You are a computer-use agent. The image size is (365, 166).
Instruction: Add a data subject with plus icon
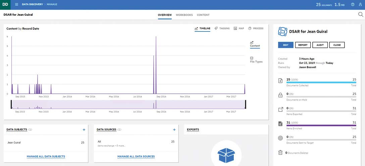tap(84, 130)
